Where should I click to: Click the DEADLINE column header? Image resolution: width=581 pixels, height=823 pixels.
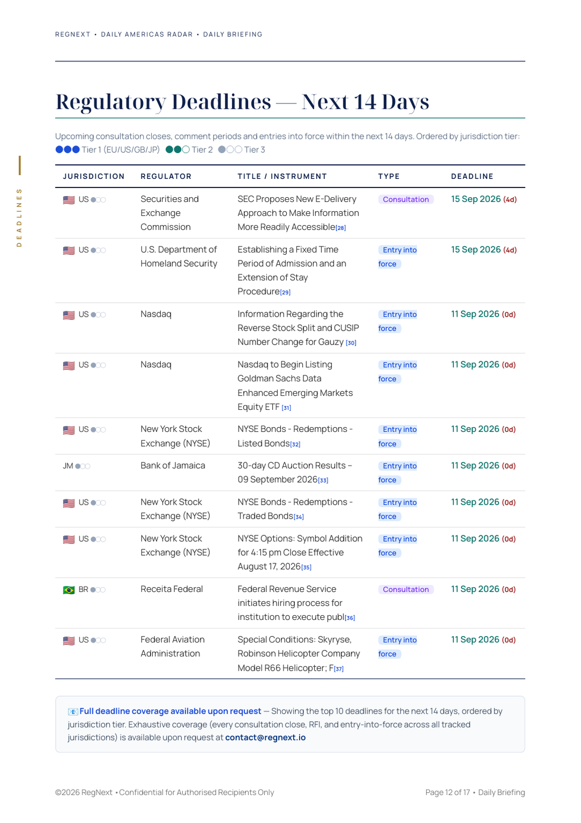click(472, 177)
